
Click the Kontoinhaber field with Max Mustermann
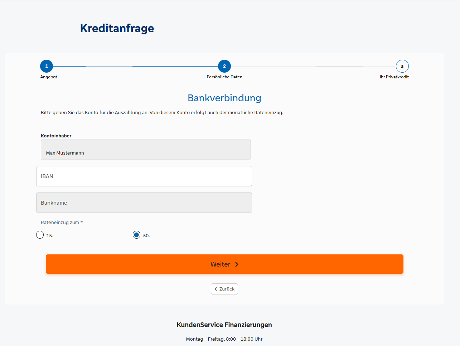coord(146,150)
